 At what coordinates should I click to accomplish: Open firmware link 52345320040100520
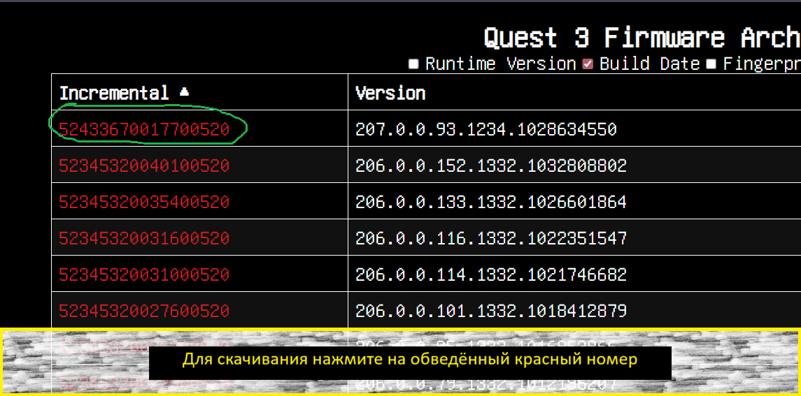(144, 166)
